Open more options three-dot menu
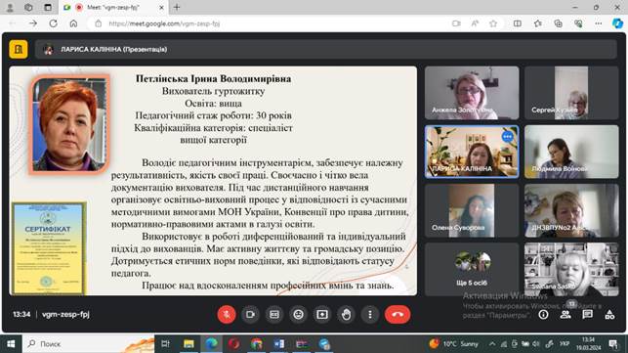The image size is (628, 353). point(370,315)
